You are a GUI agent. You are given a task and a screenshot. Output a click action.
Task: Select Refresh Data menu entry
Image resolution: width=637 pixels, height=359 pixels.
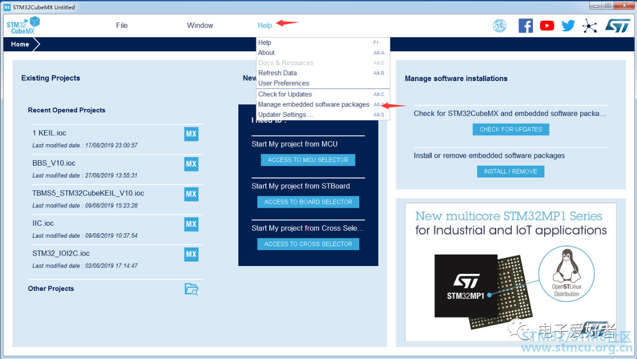tap(323, 73)
